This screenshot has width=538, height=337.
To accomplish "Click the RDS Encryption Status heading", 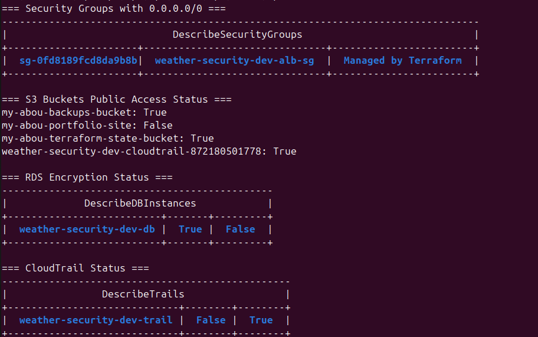I will (x=87, y=178).
